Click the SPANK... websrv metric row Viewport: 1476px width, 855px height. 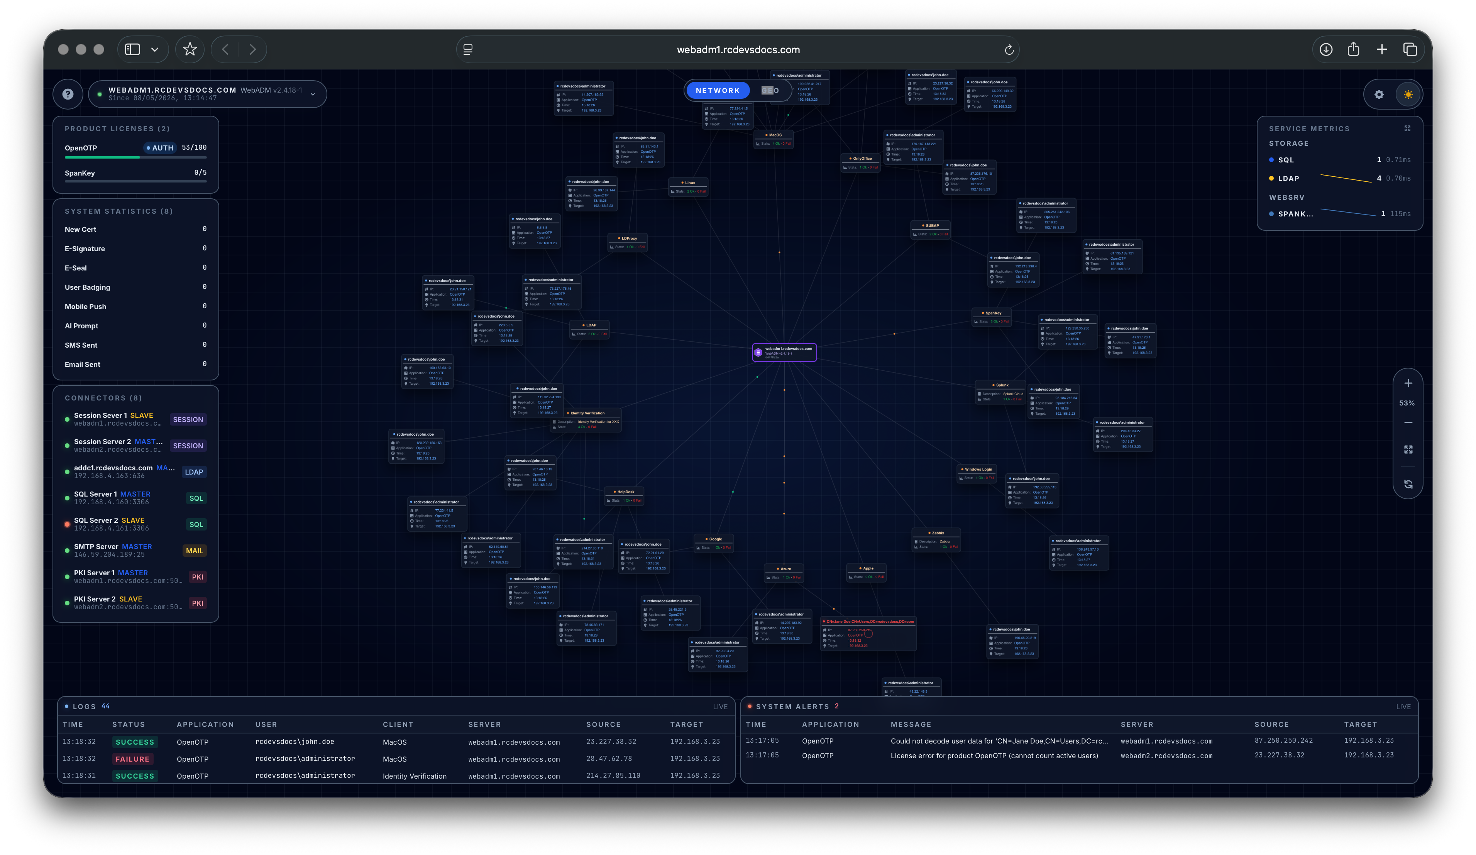[x=1339, y=214]
